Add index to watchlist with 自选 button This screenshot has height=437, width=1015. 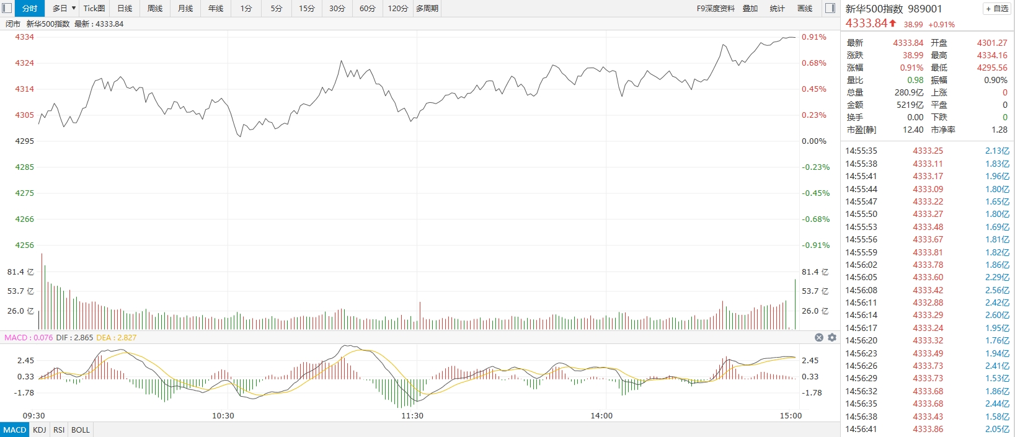[998, 9]
